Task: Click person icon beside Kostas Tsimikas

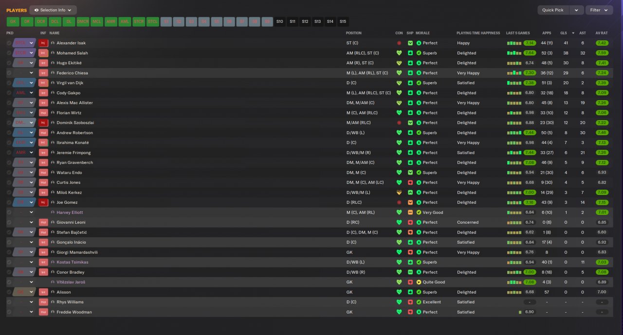Action: point(53,262)
